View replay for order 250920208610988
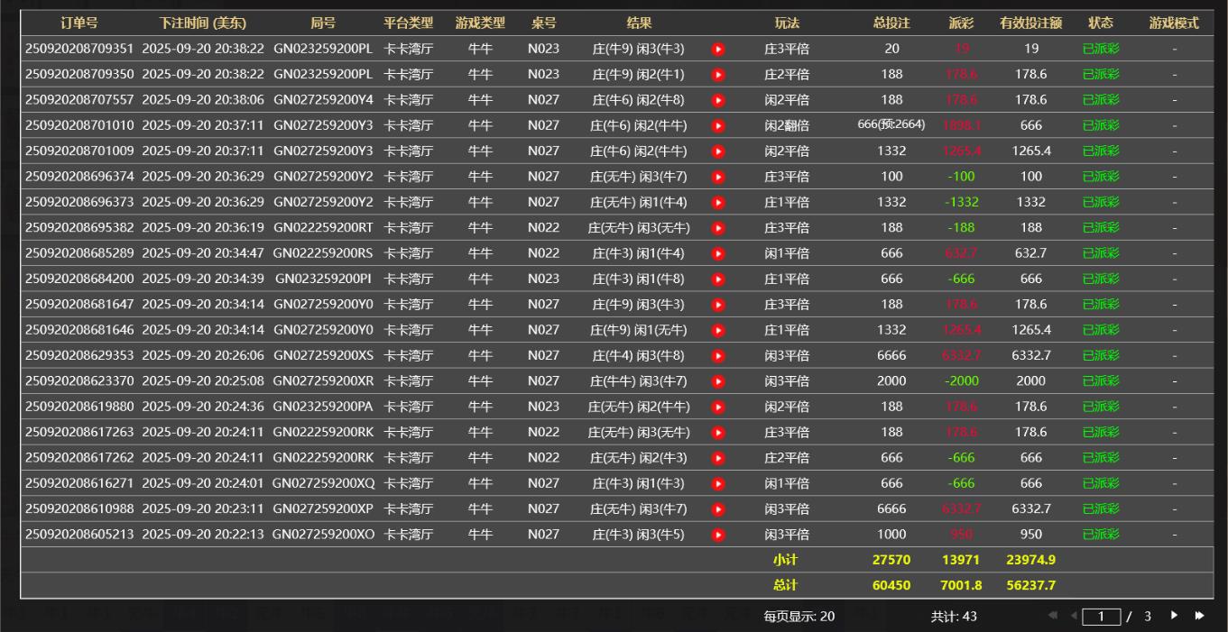This screenshot has width=1228, height=632. 718,509
